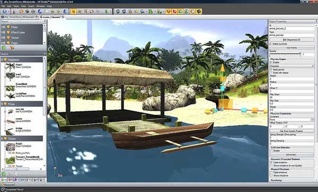318x192 pixels.
Task: Click the Opacity slider handle
Action: [300, 53]
